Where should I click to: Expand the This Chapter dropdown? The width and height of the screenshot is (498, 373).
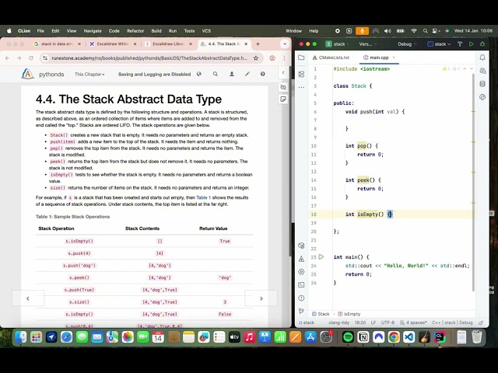click(x=89, y=75)
